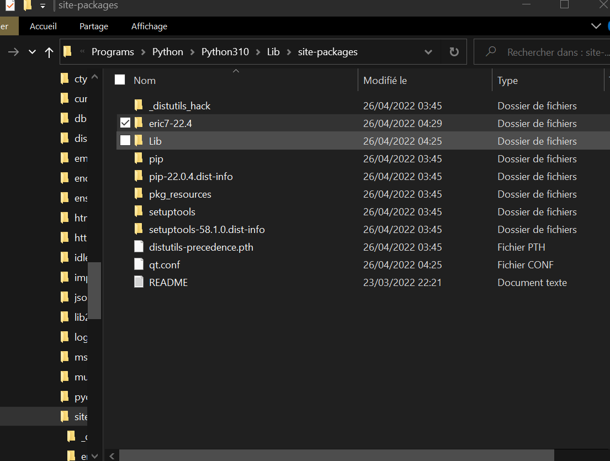Click the Fichier PTH type cell
The width and height of the screenshot is (610, 461).
[521, 247]
